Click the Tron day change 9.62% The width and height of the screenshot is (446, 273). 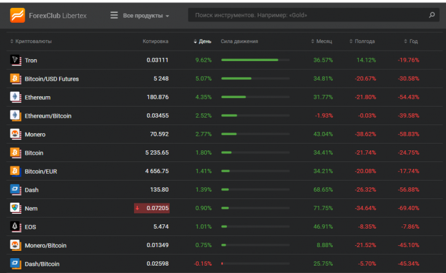[204, 60]
